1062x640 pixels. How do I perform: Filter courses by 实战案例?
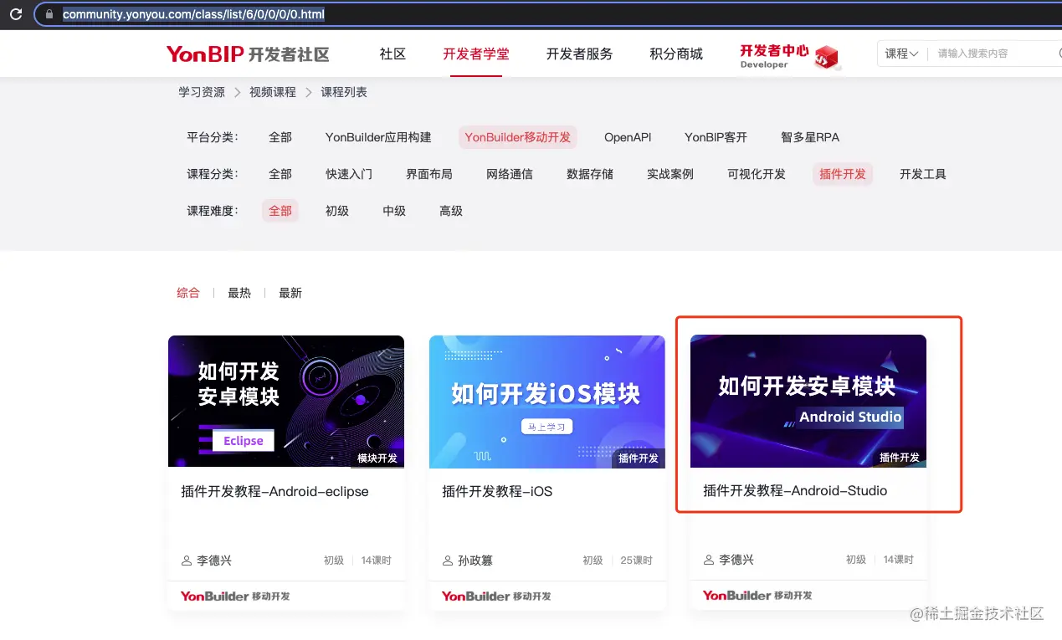pyautogui.click(x=670, y=174)
